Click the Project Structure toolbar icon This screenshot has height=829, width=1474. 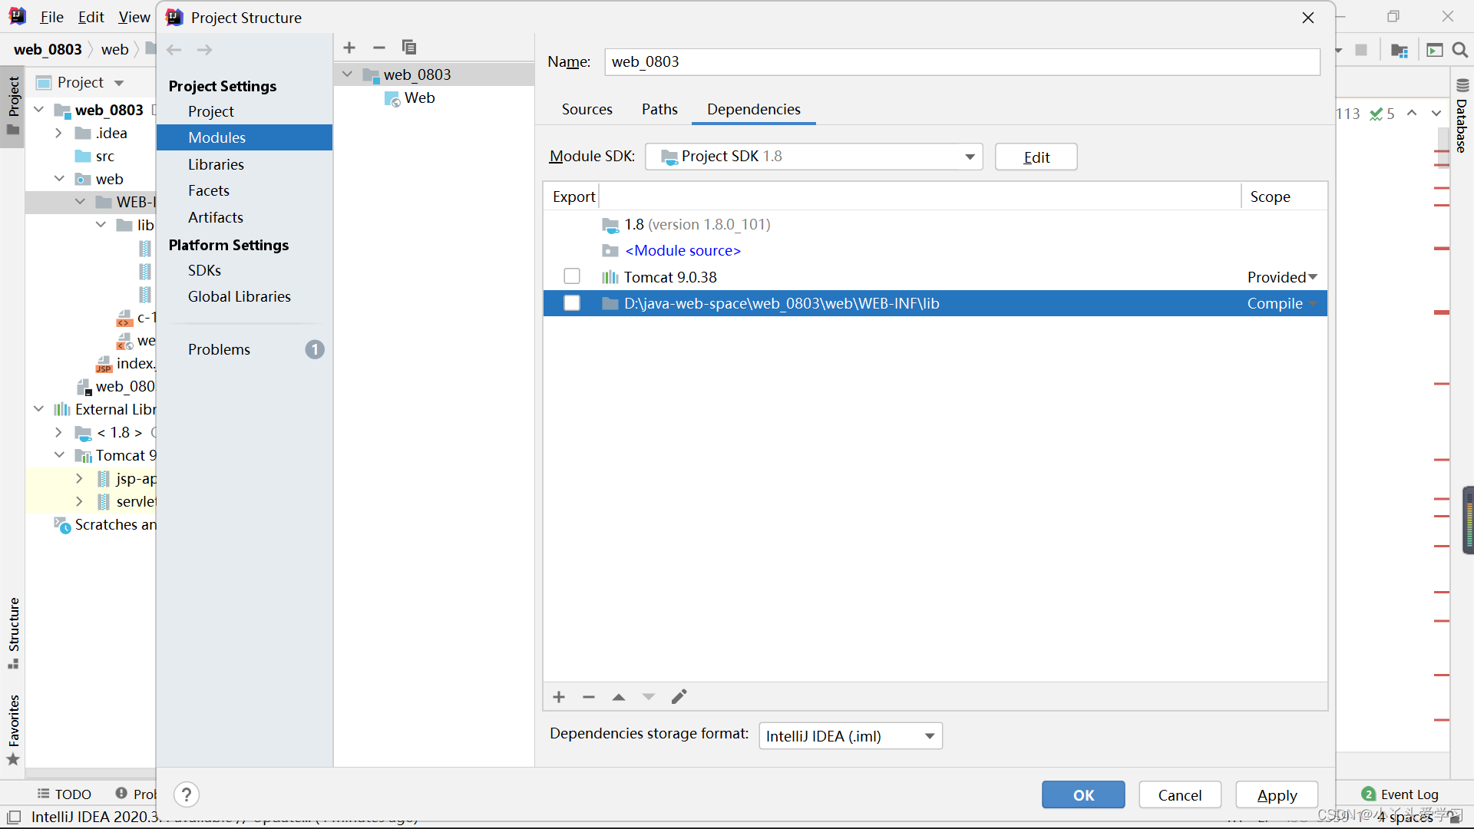(x=1400, y=50)
